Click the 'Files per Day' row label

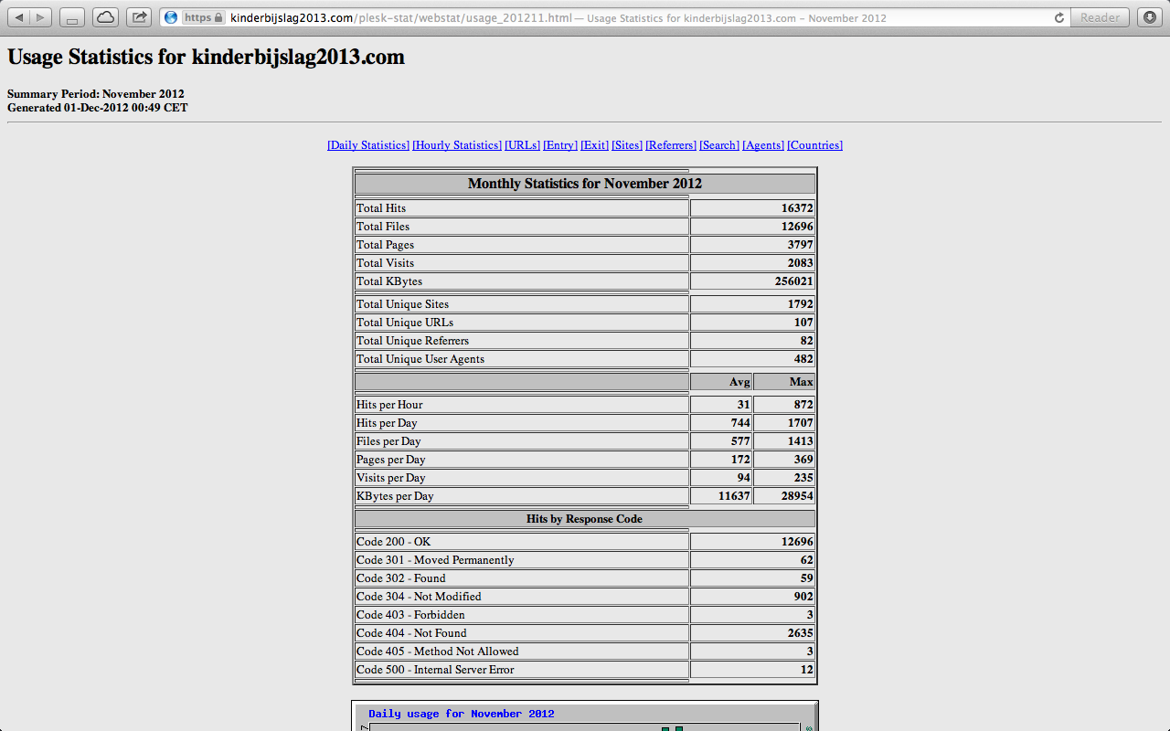[x=388, y=441]
